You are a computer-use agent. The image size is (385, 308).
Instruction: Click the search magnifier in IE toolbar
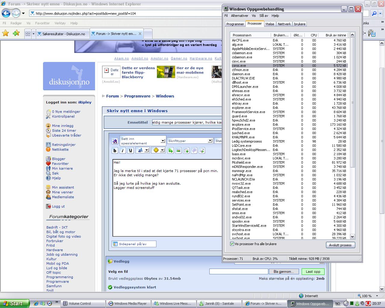374,13
